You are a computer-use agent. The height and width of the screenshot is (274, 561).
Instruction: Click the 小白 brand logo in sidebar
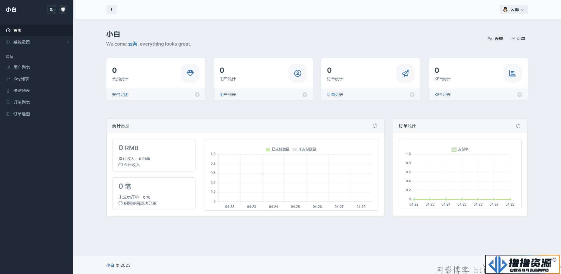click(x=11, y=10)
